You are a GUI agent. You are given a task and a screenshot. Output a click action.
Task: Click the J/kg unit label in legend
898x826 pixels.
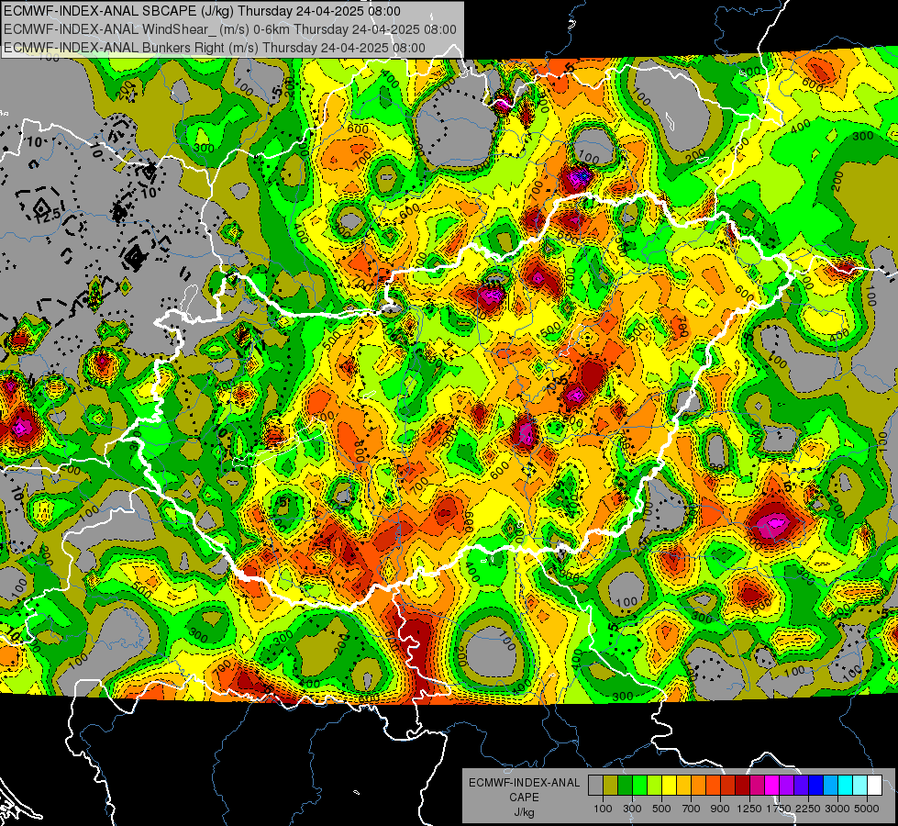click(x=524, y=812)
